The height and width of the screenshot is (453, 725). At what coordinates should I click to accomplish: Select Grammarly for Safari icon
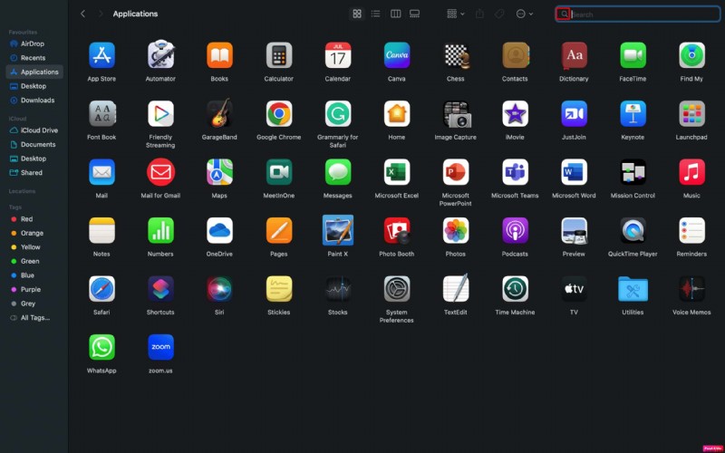(337, 114)
